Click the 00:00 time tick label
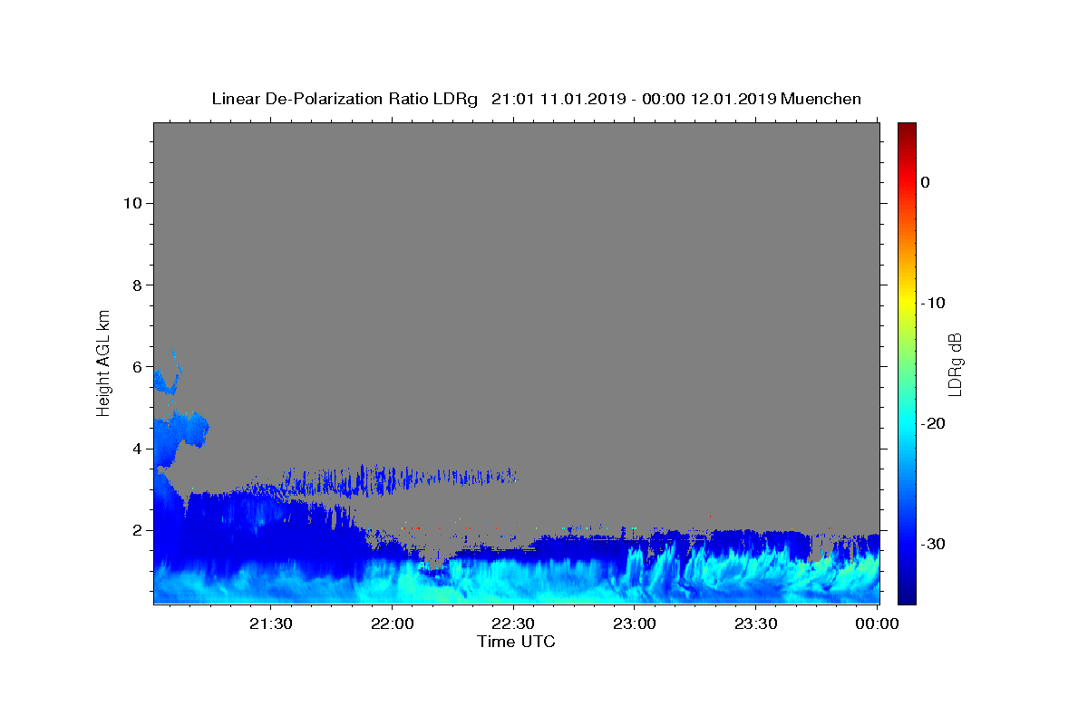Image resolution: width=1088 pixels, height=725 pixels. pyautogui.click(x=878, y=623)
